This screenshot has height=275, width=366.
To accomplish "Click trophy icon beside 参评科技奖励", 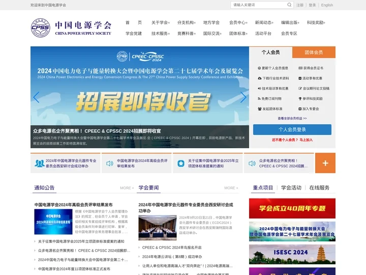I will point(300,99).
